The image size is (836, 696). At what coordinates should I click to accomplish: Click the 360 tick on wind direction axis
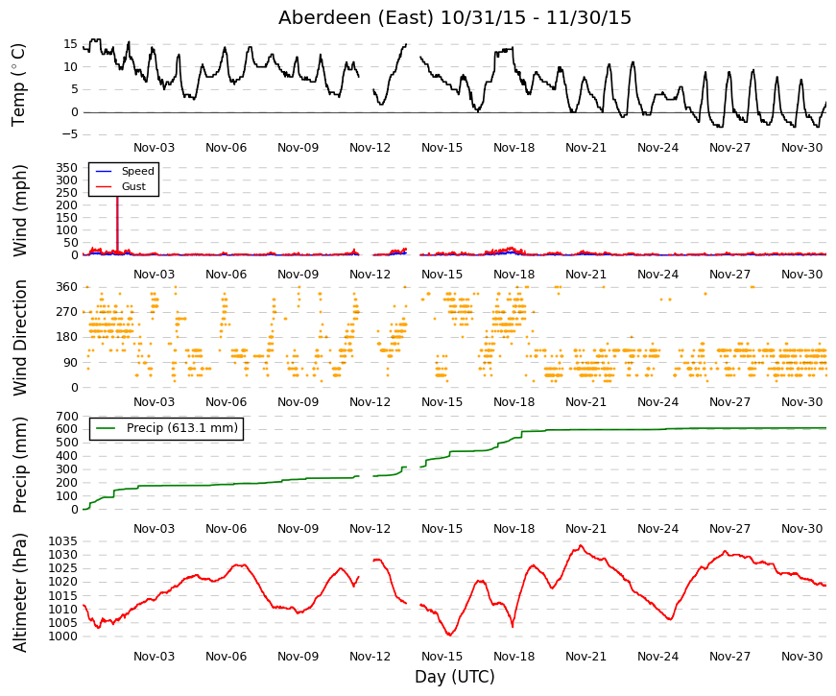[x=66, y=287]
